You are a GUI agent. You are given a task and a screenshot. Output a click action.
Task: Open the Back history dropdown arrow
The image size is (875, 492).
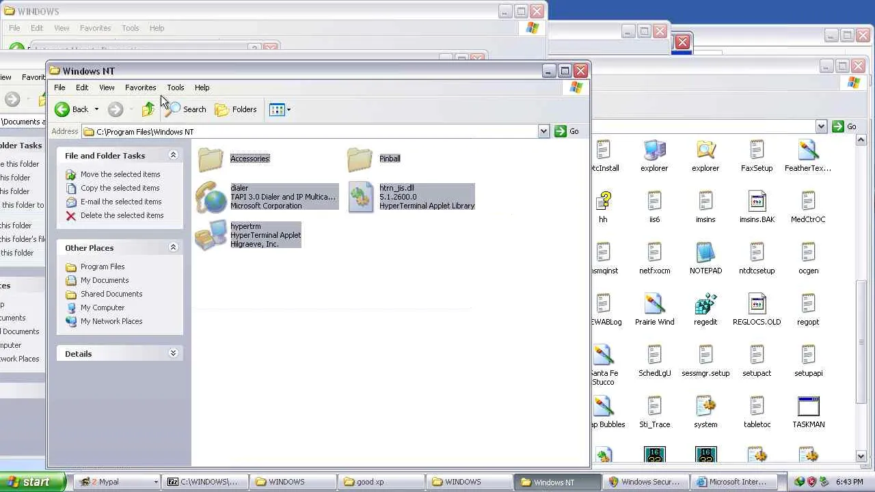[x=96, y=109]
